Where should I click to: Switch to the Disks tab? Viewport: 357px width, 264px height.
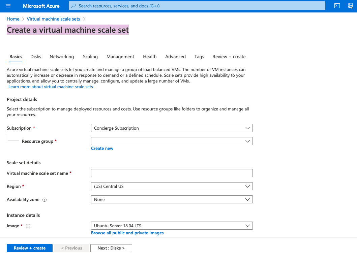tap(36, 57)
